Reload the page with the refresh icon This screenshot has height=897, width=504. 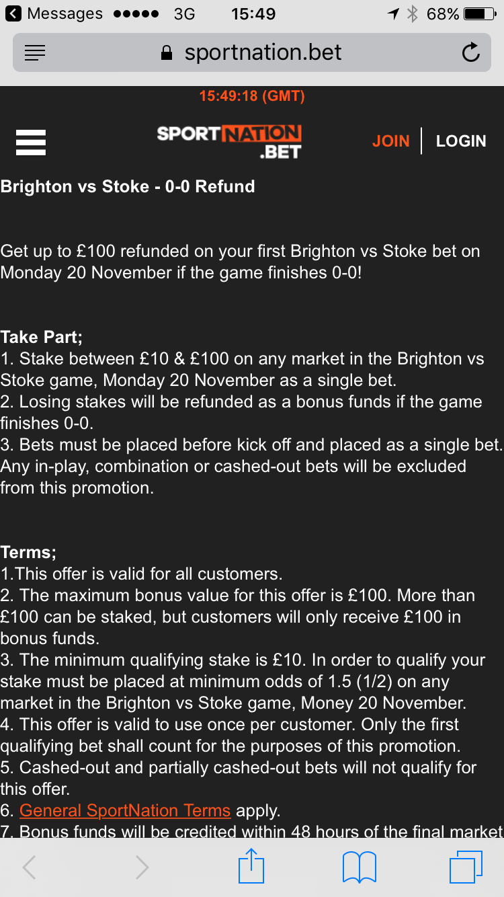471,52
